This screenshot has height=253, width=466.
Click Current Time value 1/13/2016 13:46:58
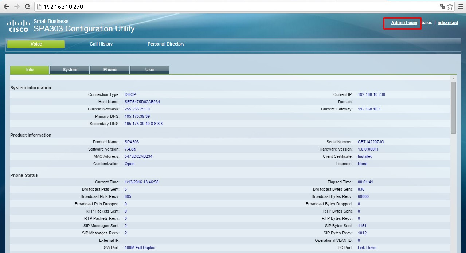pyautogui.click(x=141, y=182)
